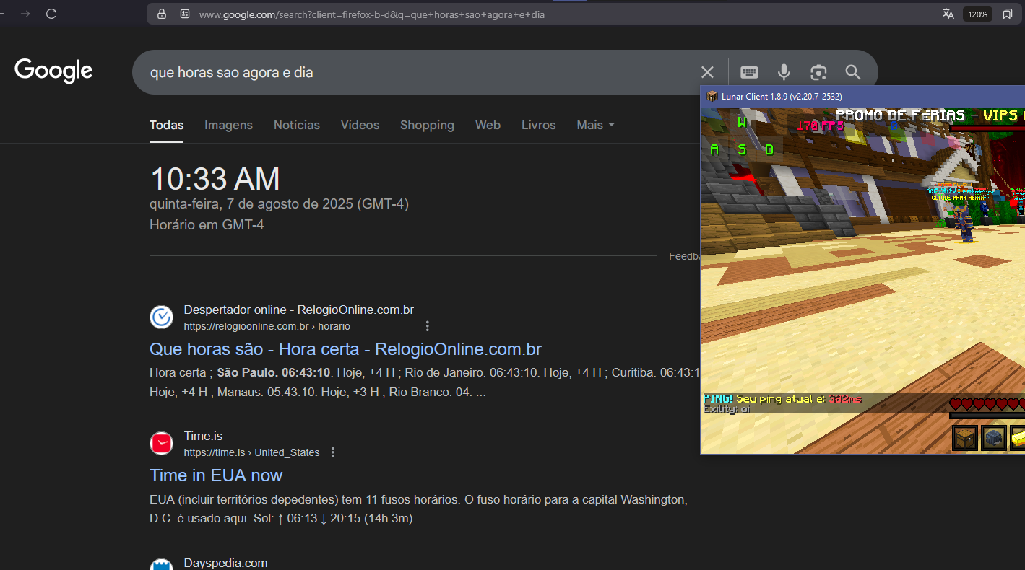
Task: Start voice search with microphone icon
Action: (x=784, y=72)
